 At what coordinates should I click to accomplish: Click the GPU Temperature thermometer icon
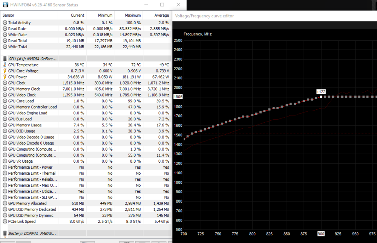tap(5, 65)
